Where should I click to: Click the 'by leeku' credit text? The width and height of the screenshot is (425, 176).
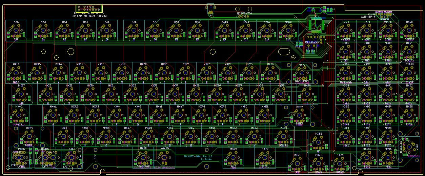[x=207, y=159]
